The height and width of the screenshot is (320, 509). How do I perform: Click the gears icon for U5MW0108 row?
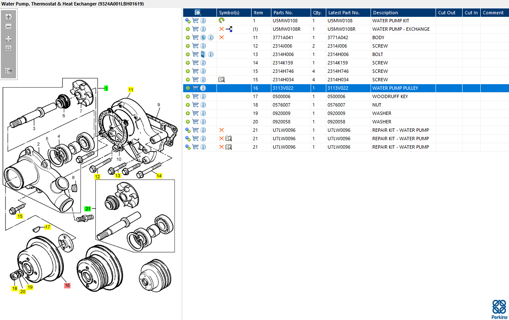pyautogui.click(x=188, y=21)
